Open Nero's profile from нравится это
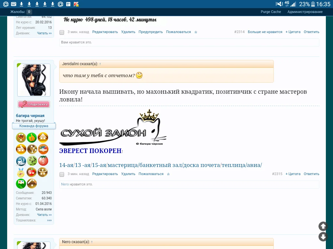333x249 pixels. tap(65, 184)
